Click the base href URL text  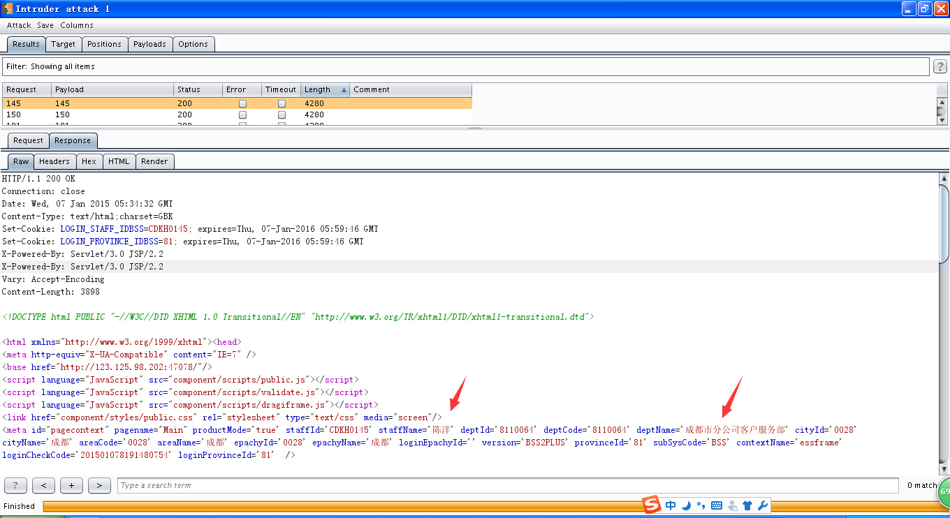pyautogui.click(x=131, y=367)
